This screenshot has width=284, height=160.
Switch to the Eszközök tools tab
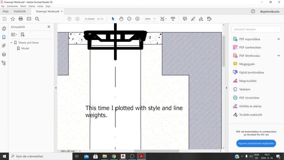20,11
